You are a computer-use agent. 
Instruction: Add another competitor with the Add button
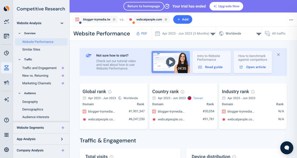tap(183, 19)
